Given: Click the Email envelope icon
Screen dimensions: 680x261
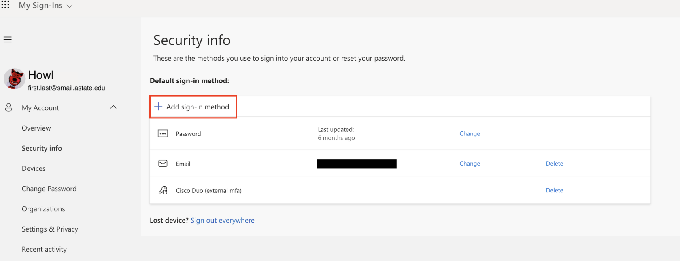Looking at the screenshot, I should click(163, 163).
